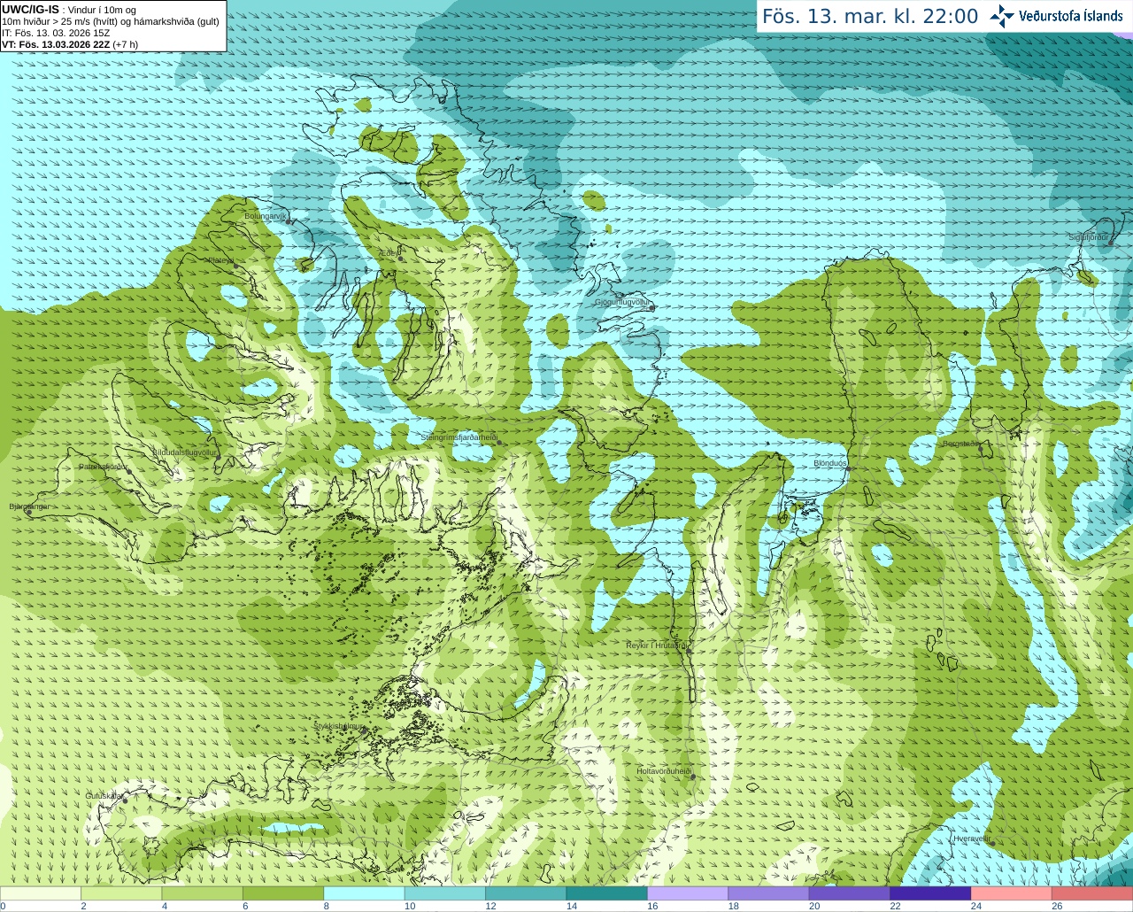Click the Gufuskálar station label

(104, 796)
